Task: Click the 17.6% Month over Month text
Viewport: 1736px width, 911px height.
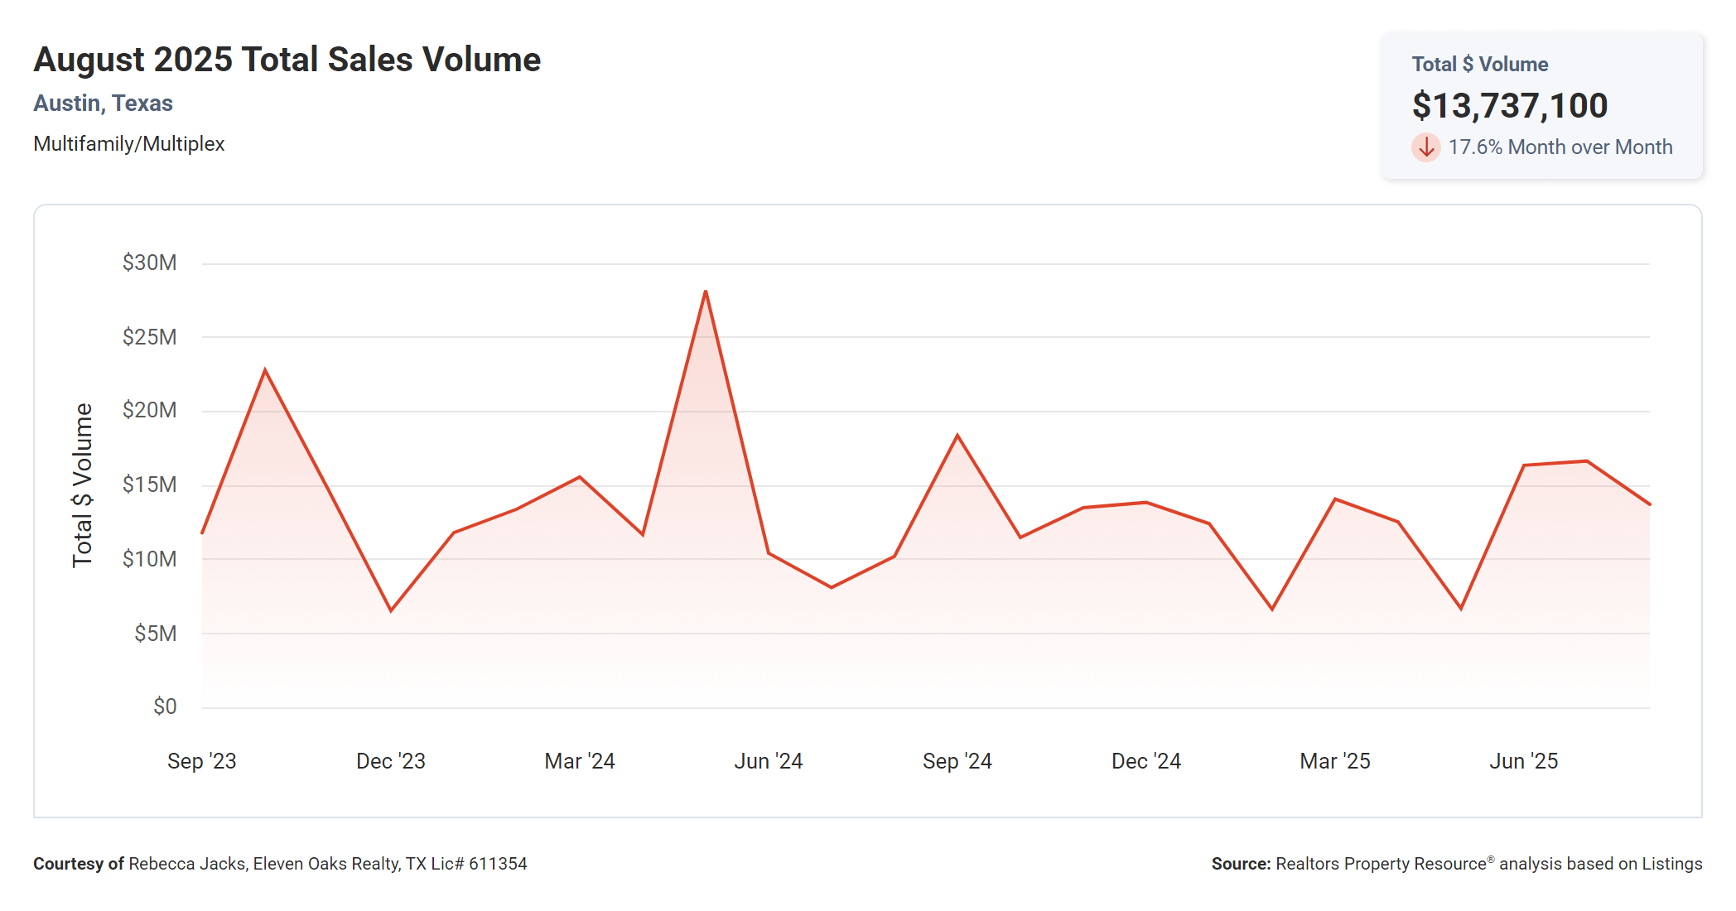Action: coord(1560,147)
